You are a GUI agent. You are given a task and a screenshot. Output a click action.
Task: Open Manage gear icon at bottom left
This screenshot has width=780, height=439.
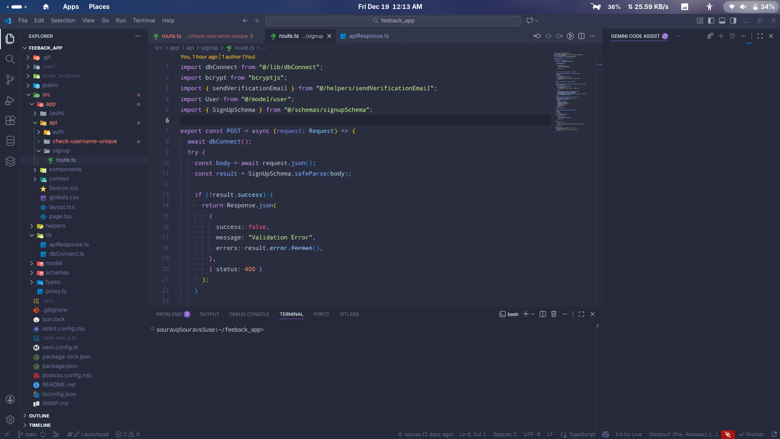10,419
